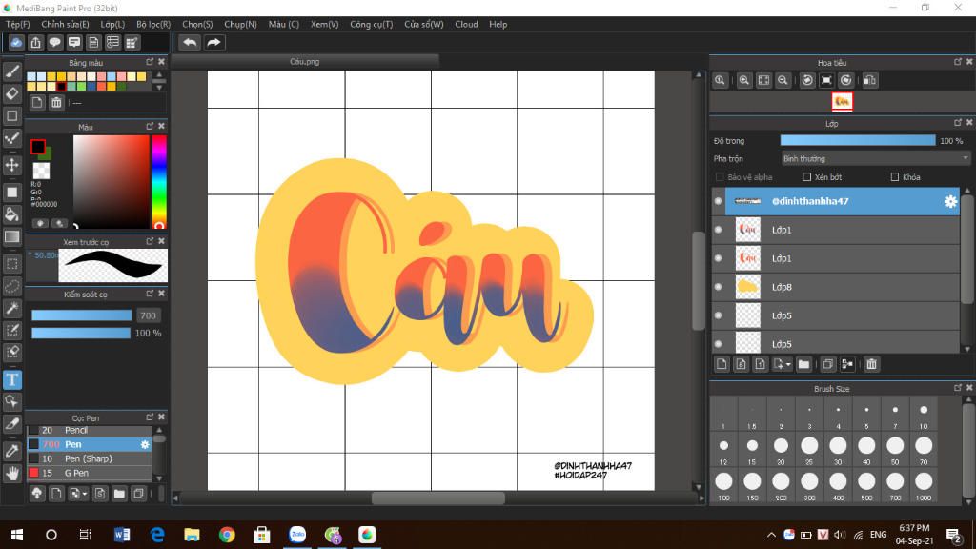Select the rectangular Selection tool
This screenshot has width=976, height=549.
pos(11,263)
